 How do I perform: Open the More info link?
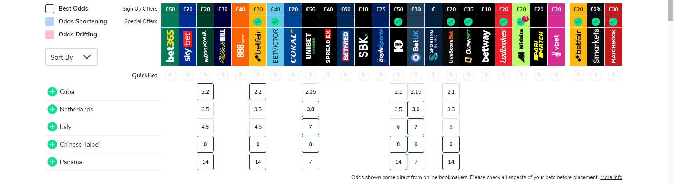pos(611,177)
